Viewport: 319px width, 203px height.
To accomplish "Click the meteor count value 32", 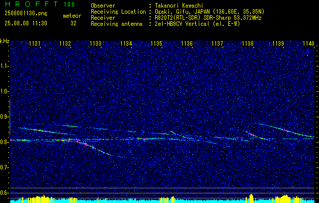I will click(74, 23).
